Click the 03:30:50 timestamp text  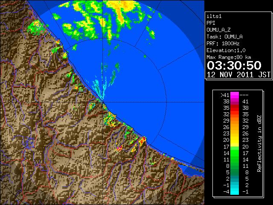pyautogui.click(x=234, y=65)
